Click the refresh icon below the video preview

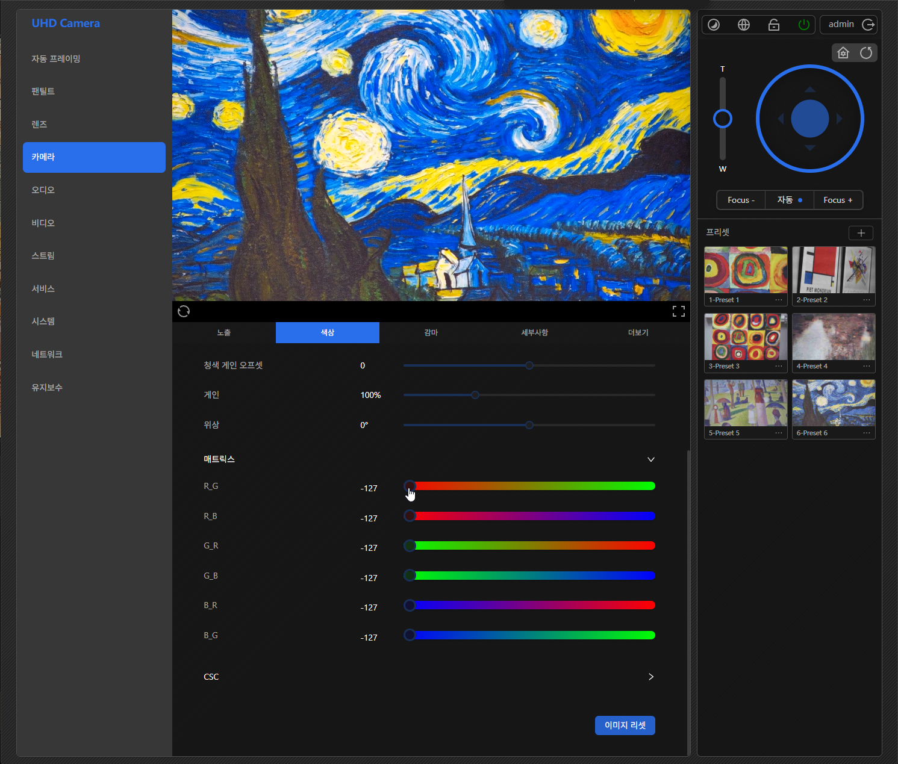(x=184, y=311)
